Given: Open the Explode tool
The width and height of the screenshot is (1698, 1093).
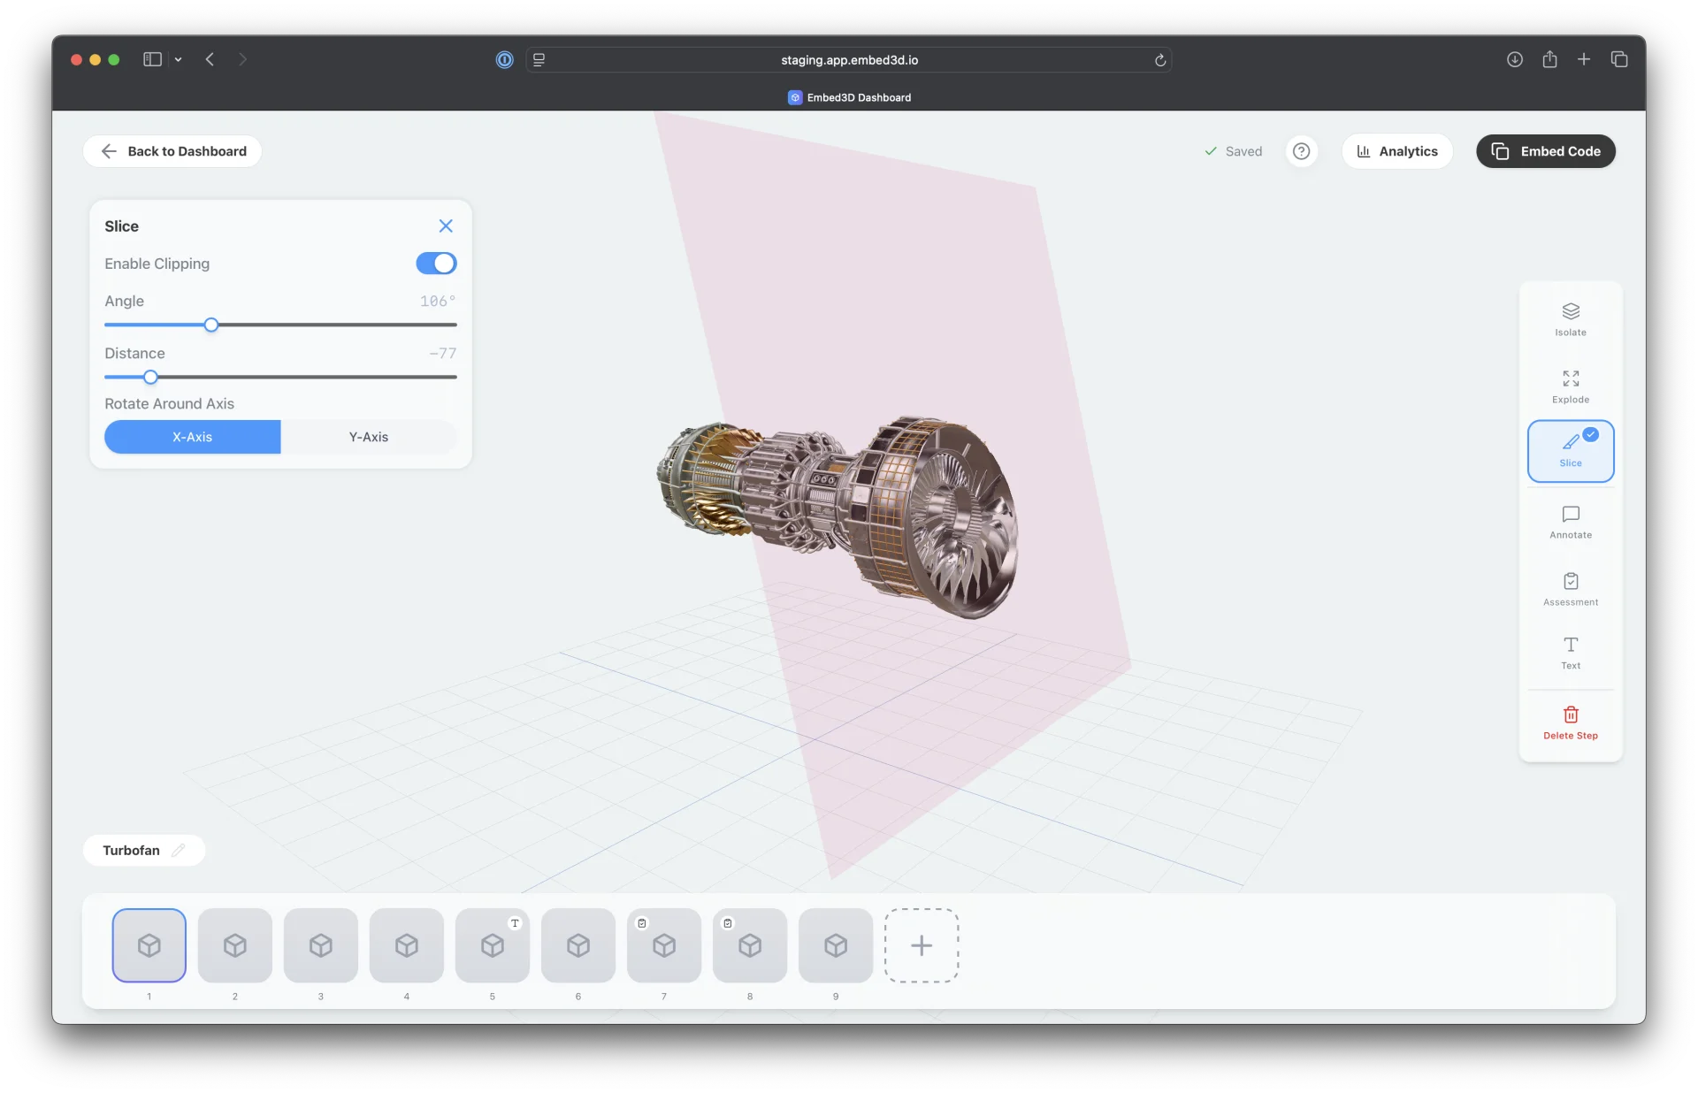Looking at the screenshot, I should point(1570,386).
